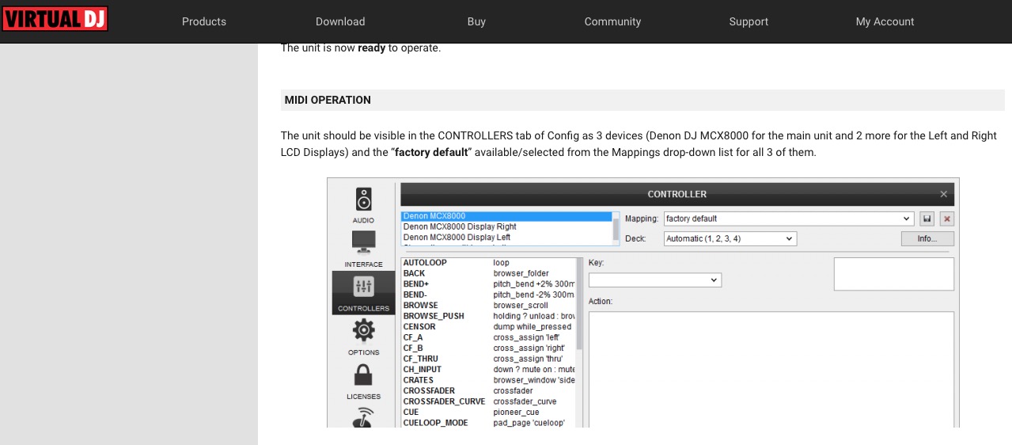Select the CF_B mapping row
This screenshot has width=1012, height=445.
point(488,348)
